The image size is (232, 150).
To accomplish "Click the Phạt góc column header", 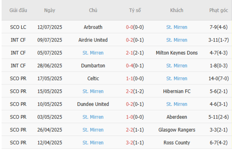I will (x=218, y=10).
